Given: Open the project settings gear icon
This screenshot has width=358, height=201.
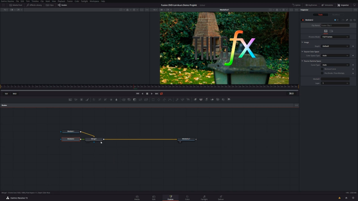Looking at the screenshot, I should 353,198.
